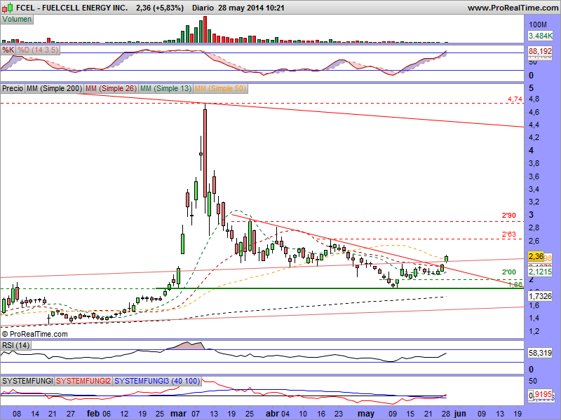Click the 4,74 resistance level label

(x=515, y=99)
